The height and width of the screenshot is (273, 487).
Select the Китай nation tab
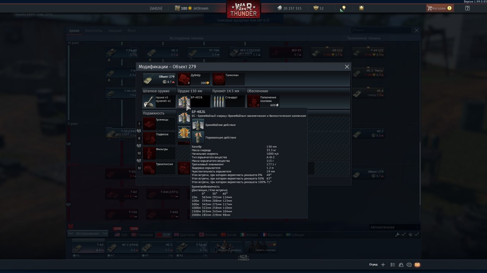click(x=229, y=235)
